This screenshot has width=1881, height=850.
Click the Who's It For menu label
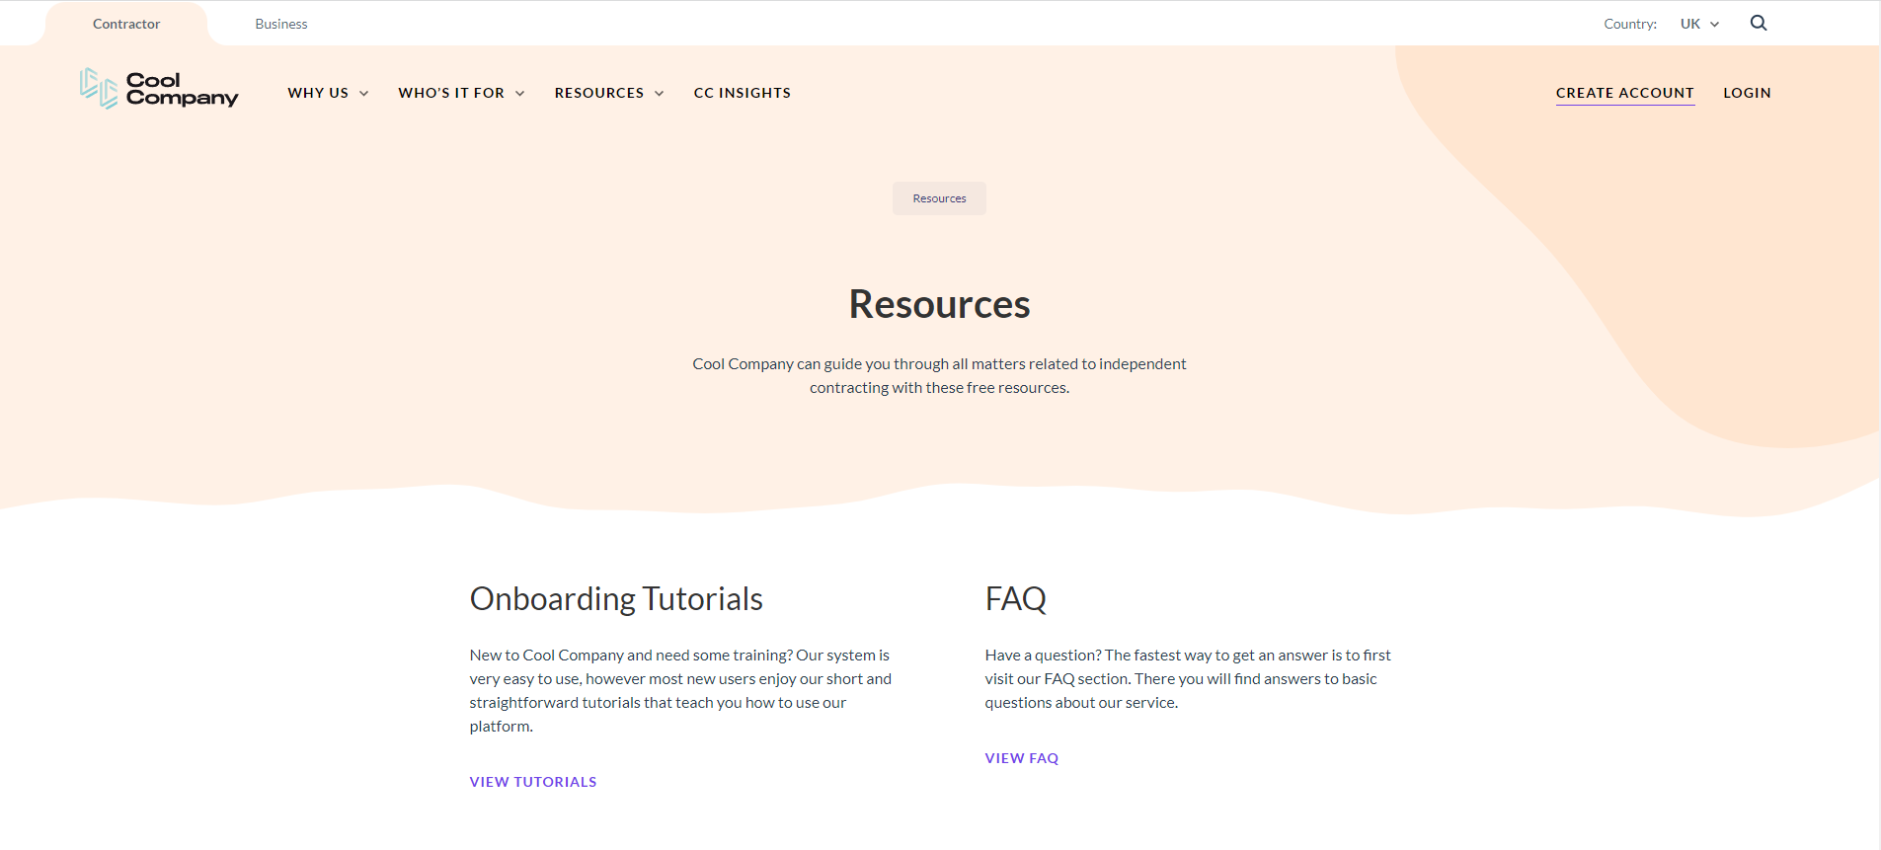click(x=451, y=93)
